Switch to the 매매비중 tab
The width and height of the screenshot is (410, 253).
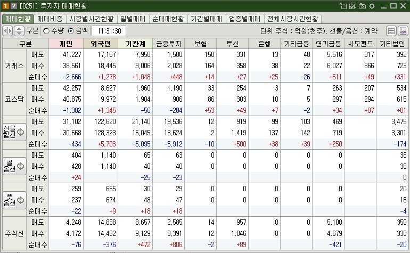coord(50,19)
